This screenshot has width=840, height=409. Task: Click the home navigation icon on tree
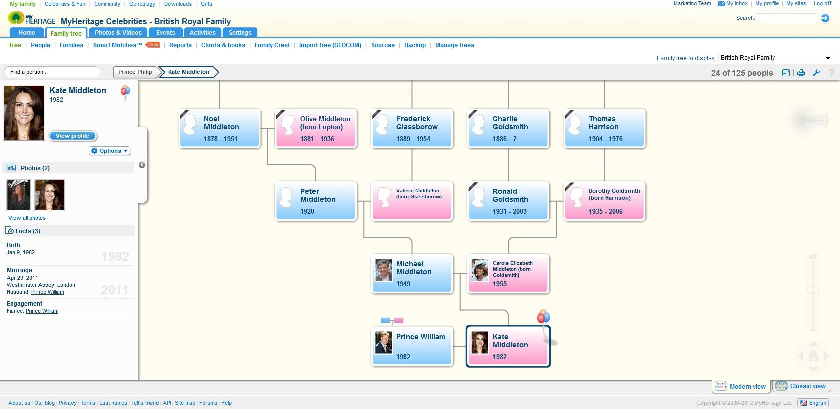[x=813, y=356]
